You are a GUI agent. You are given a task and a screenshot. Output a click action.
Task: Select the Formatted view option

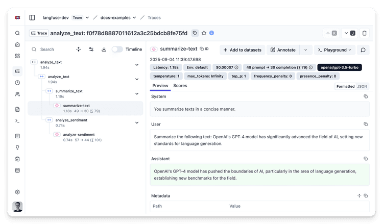point(345,86)
